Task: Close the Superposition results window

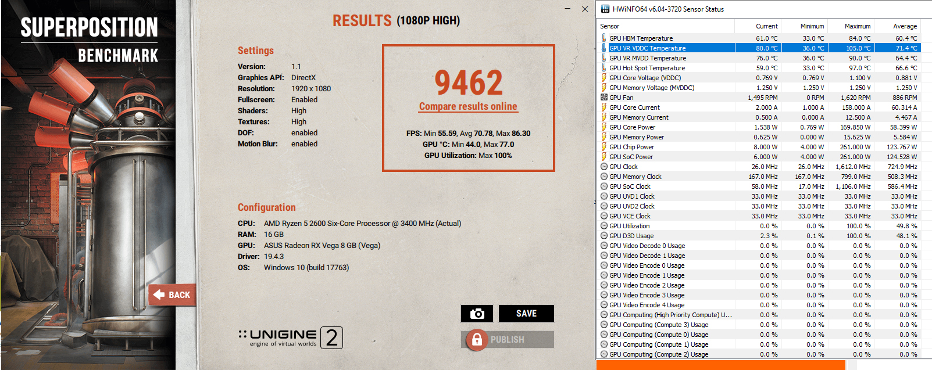Action: (x=585, y=9)
